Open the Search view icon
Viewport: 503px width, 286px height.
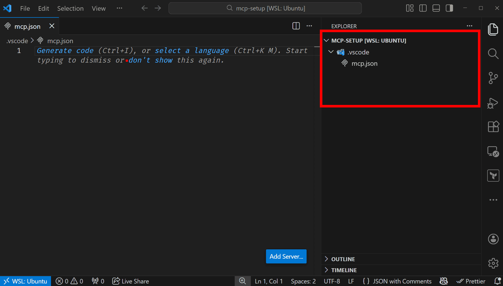(x=493, y=54)
